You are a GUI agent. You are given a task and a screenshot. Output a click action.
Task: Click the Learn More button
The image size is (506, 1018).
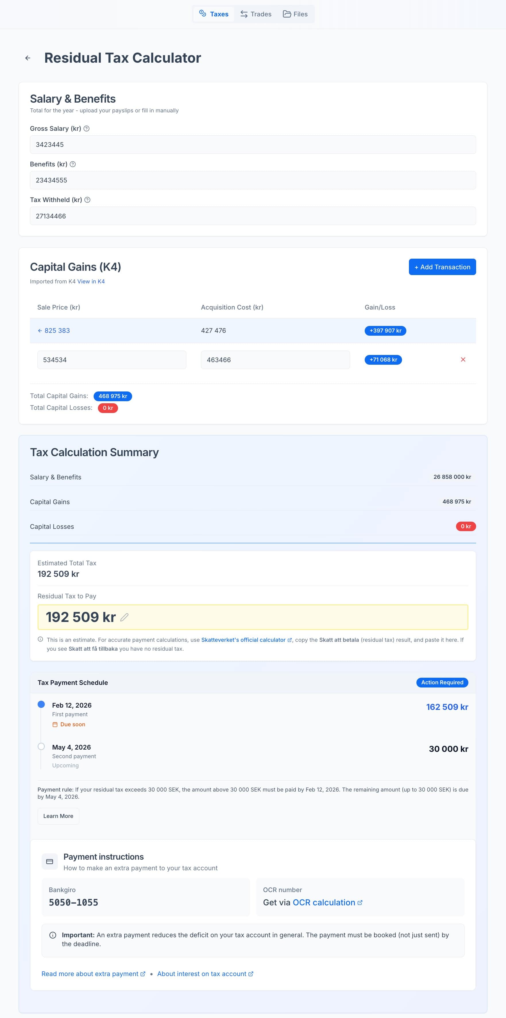[59, 816]
